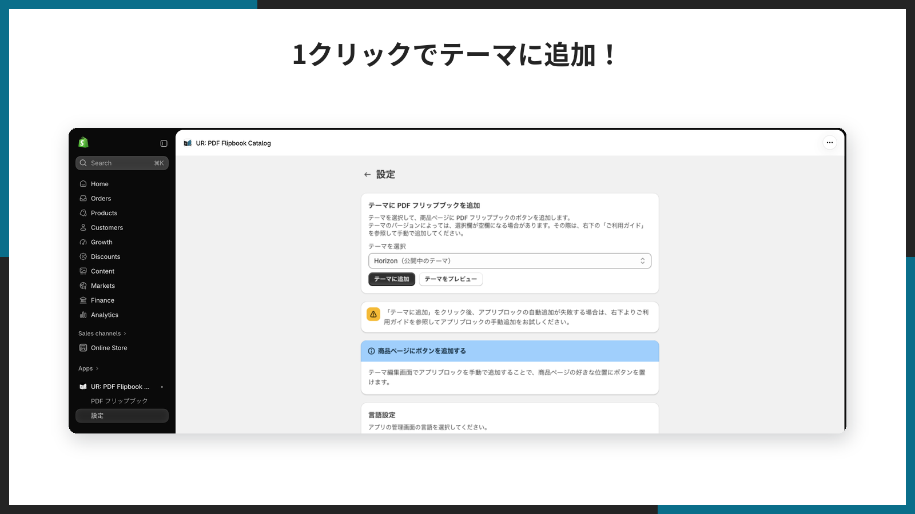915x514 pixels.
Task: Click the テーマに追加 button
Action: (392, 279)
